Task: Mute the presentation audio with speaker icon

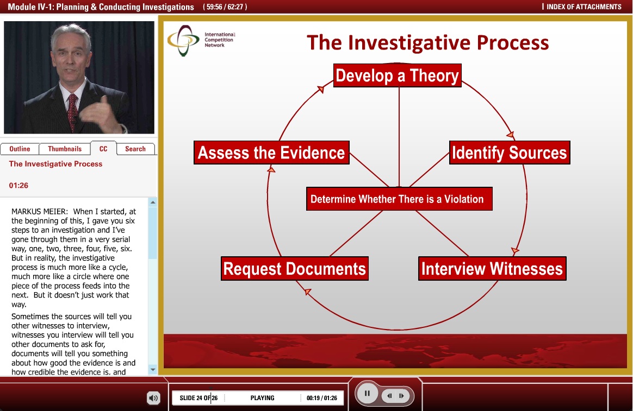Action: coord(153,397)
